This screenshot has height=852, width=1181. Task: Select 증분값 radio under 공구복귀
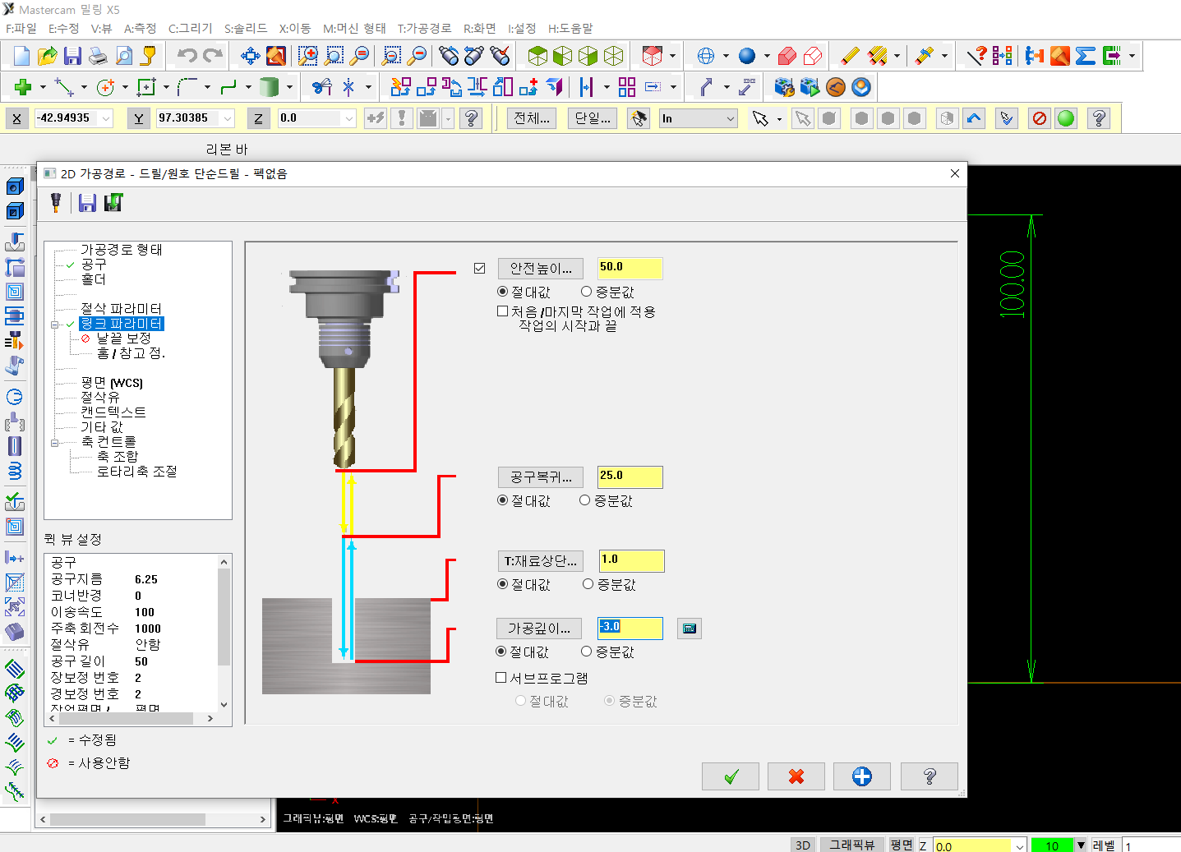point(584,500)
